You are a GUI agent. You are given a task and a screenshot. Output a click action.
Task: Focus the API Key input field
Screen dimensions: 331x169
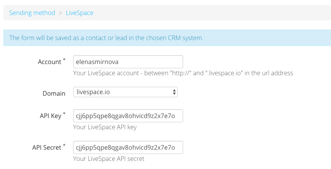click(128, 116)
